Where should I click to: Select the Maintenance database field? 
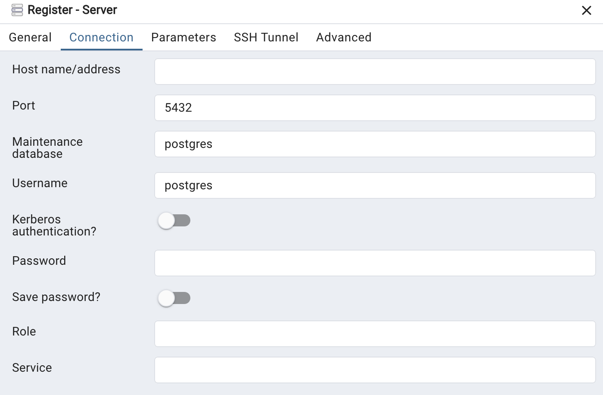coord(375,144)
